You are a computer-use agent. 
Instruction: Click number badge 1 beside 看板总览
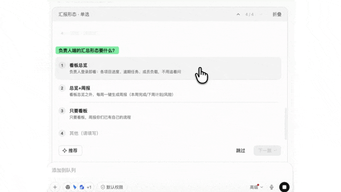pos(62,65)
